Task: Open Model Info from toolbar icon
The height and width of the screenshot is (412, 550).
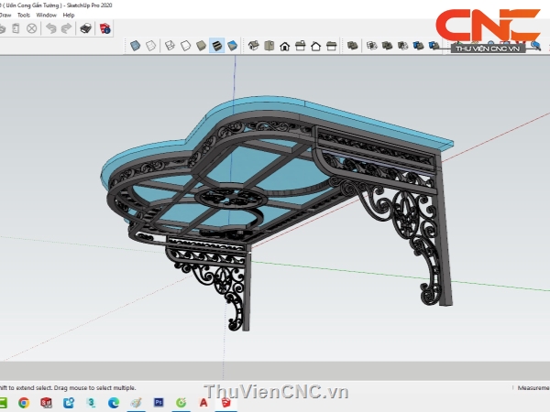Action: point(105,28)
